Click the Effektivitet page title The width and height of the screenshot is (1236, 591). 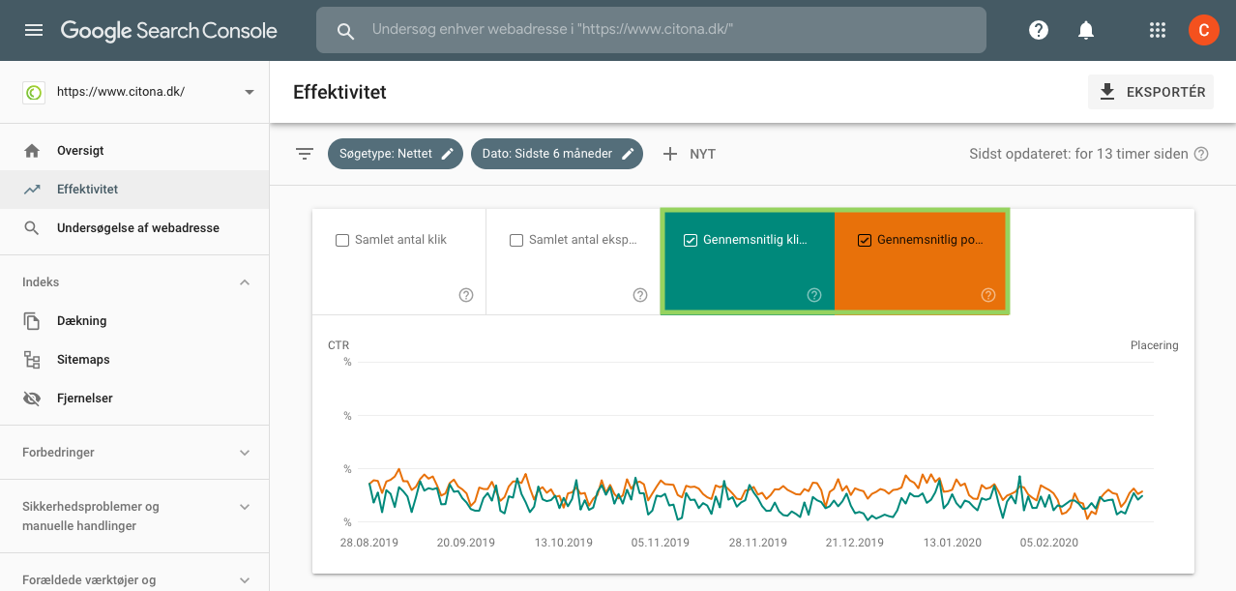click(x=339, y=92)
